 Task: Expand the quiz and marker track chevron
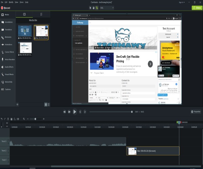(x=7, y=126)
